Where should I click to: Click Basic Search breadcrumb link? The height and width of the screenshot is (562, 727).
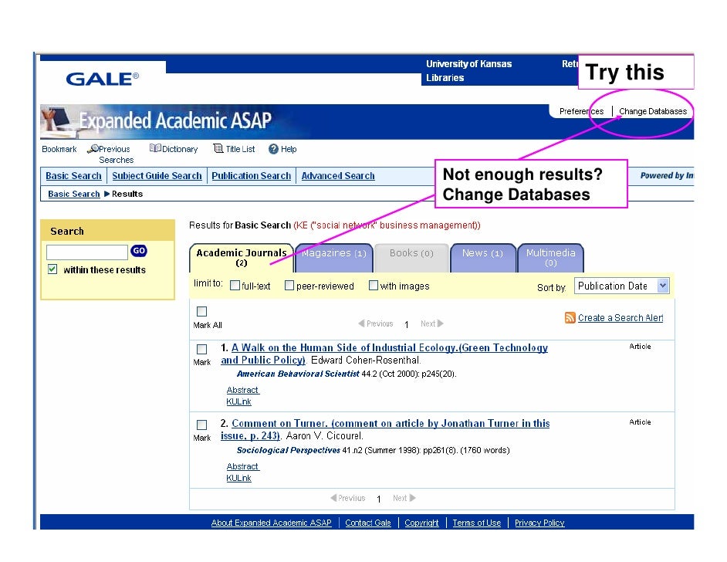pos(74,194)
